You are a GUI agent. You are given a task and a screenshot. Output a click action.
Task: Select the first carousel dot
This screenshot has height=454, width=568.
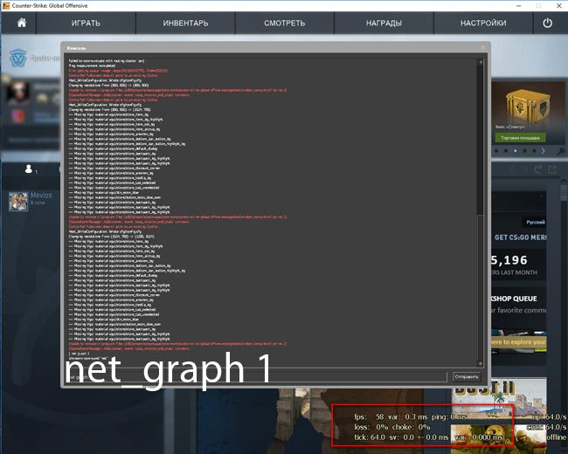[x=496, y=151]
